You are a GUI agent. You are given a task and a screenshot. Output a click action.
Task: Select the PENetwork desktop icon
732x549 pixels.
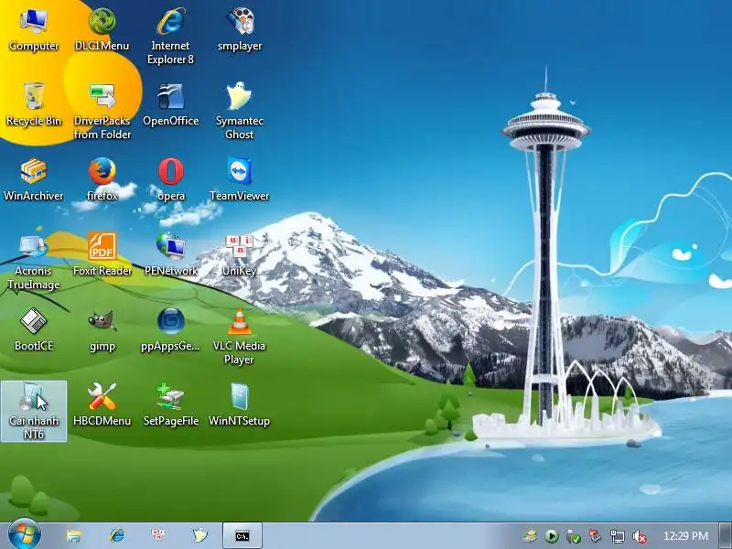tap(170, 255)
